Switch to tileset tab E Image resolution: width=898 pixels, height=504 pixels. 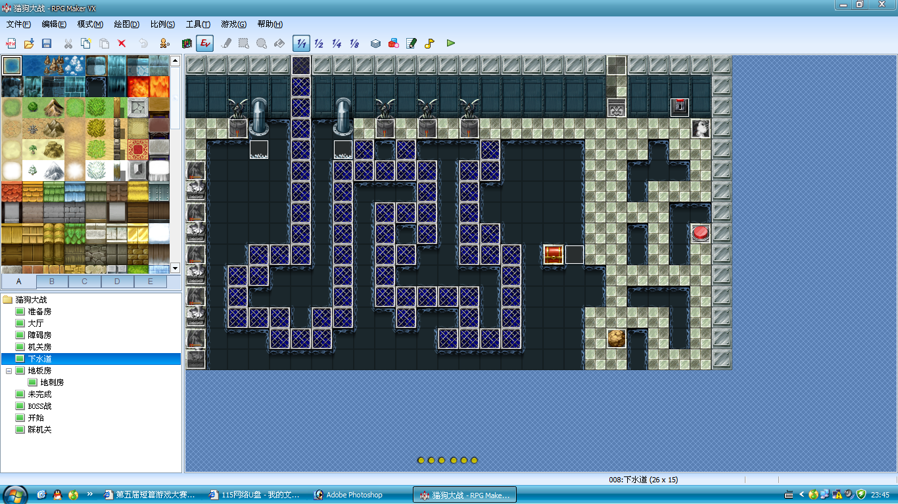[151, 282]
